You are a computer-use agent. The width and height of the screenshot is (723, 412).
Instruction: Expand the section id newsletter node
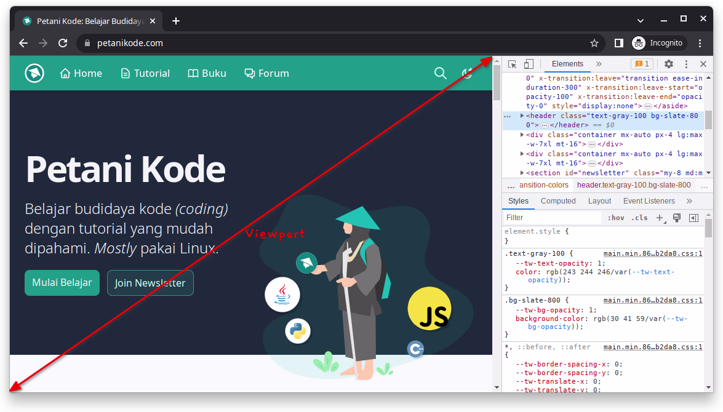tap(522, 172)
